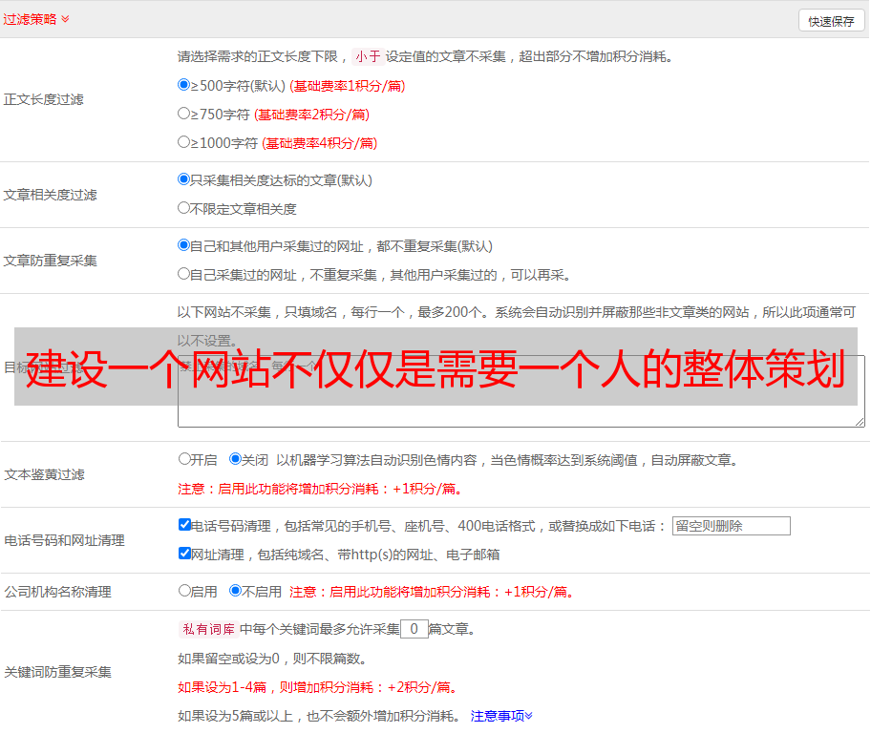
Task: Click the keyword article count input field
Action: point(414,629)
